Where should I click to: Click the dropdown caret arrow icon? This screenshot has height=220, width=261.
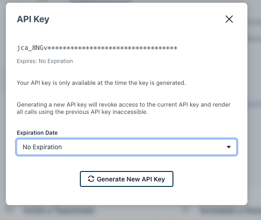click(x=229, y=147)
